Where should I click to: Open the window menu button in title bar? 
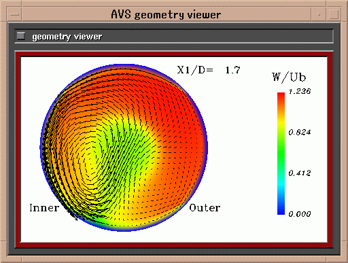point(14,14)
